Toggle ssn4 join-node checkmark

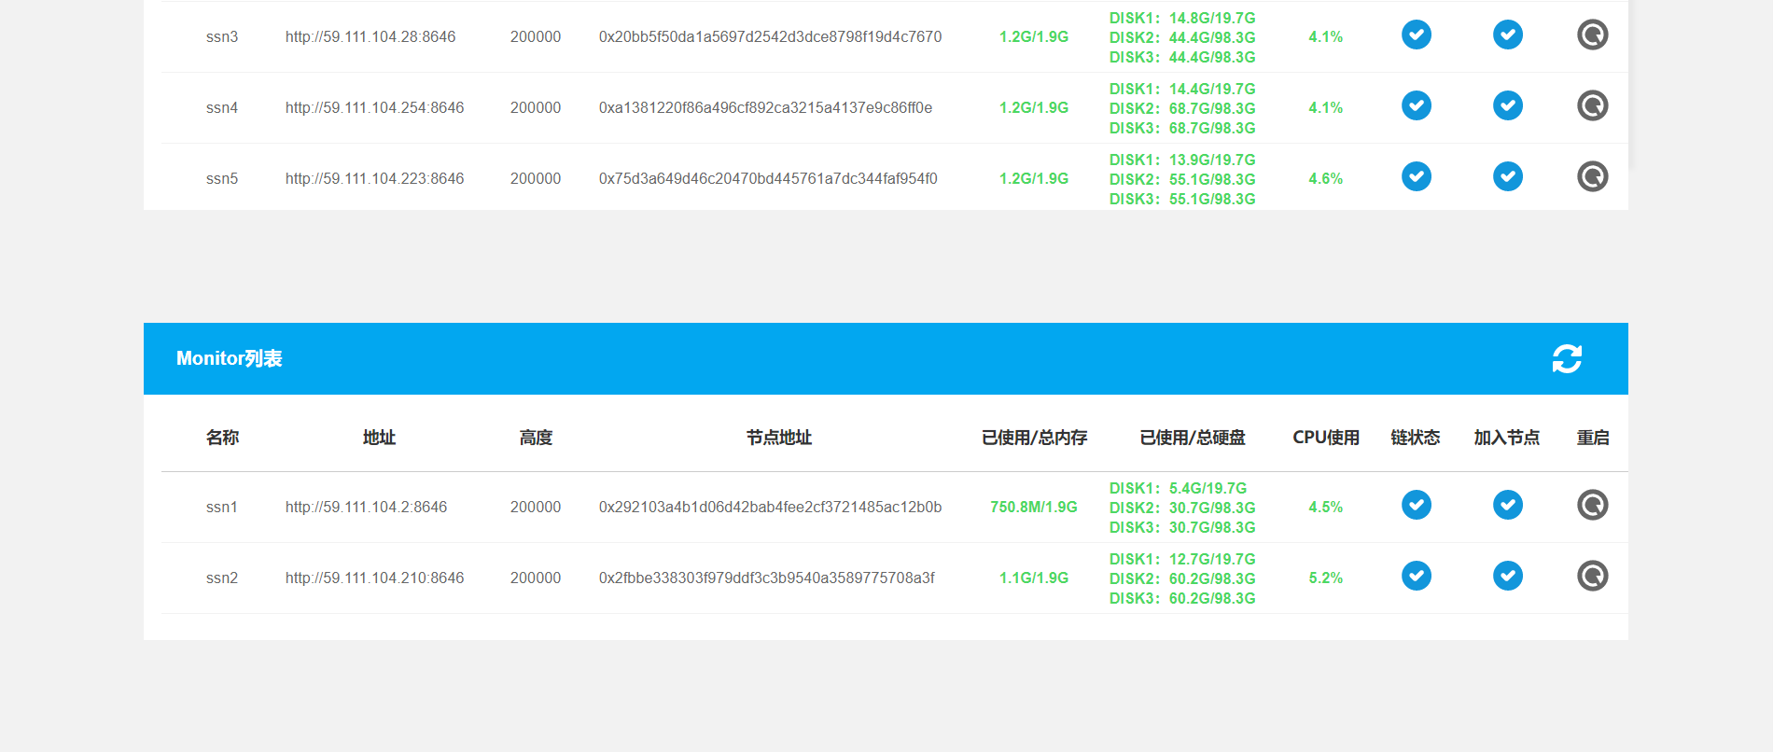pos(1507,106)
